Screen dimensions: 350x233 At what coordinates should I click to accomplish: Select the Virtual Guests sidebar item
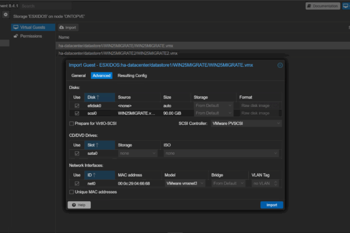33,27
